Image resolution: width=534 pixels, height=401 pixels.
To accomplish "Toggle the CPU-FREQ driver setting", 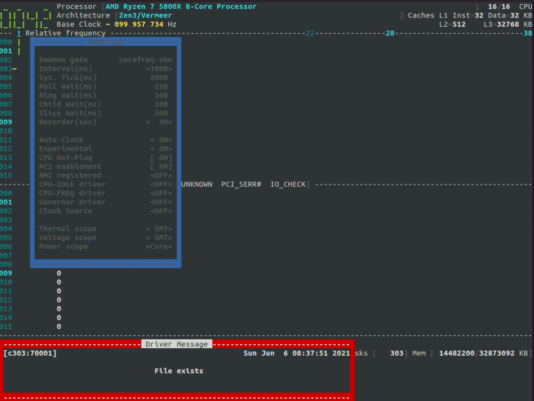I will pyautogui.click(x=161, y=193).
